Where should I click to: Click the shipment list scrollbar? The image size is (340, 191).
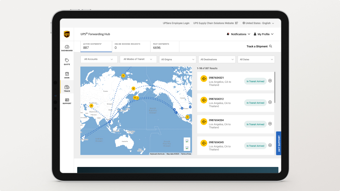275,87
